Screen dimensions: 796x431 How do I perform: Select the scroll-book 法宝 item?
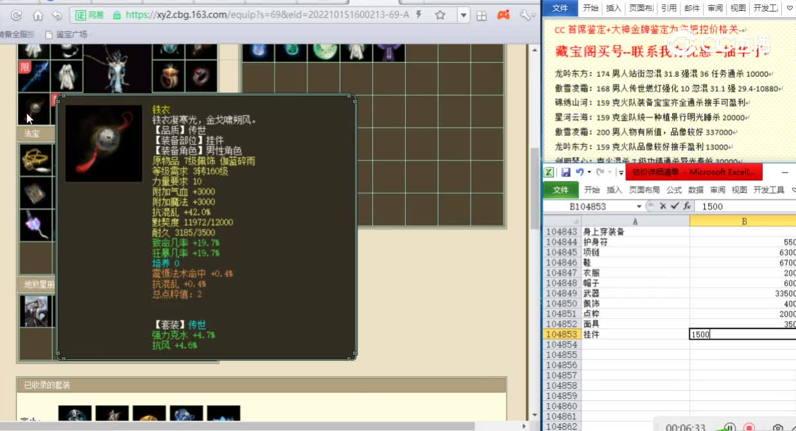pos(35,192)
